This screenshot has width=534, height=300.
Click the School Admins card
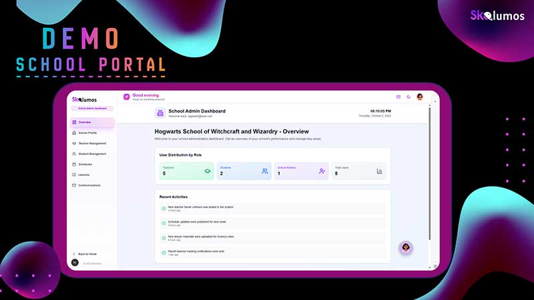pos(301,171)
